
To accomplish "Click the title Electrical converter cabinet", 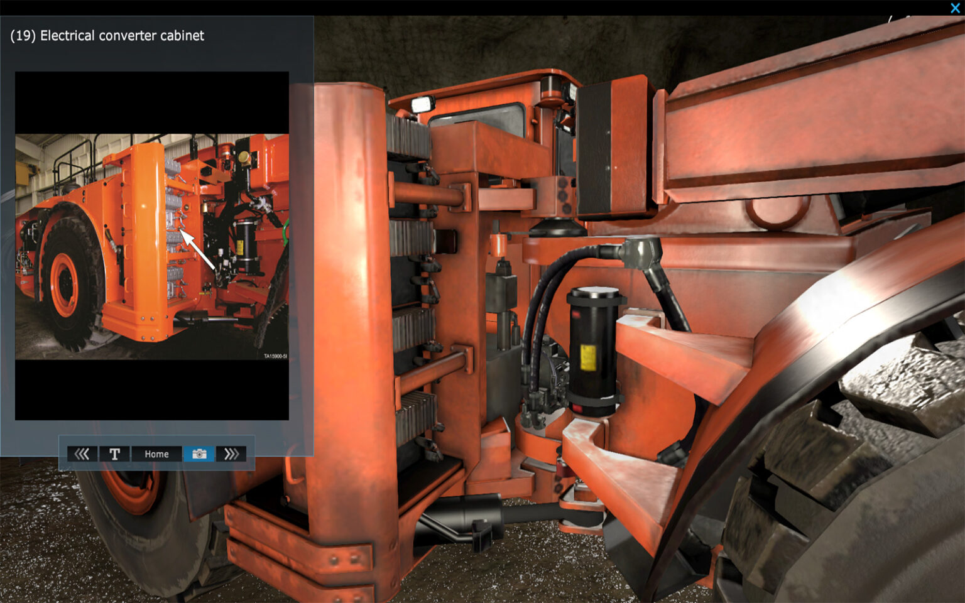I will (x=107, y=36).
